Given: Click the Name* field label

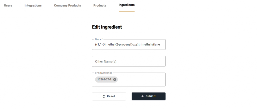Looking at the screenshot, I should point(99,39).
